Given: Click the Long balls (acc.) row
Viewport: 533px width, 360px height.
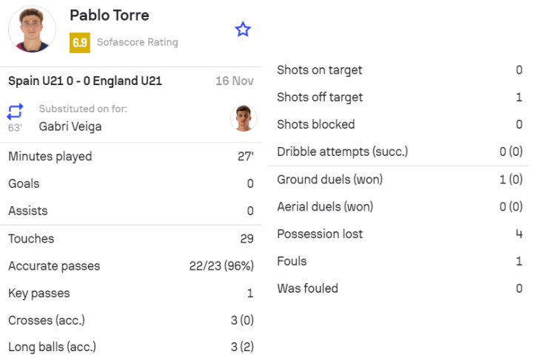Looking at the screenshot, I should pyautogui.click(x=130, y=347).
